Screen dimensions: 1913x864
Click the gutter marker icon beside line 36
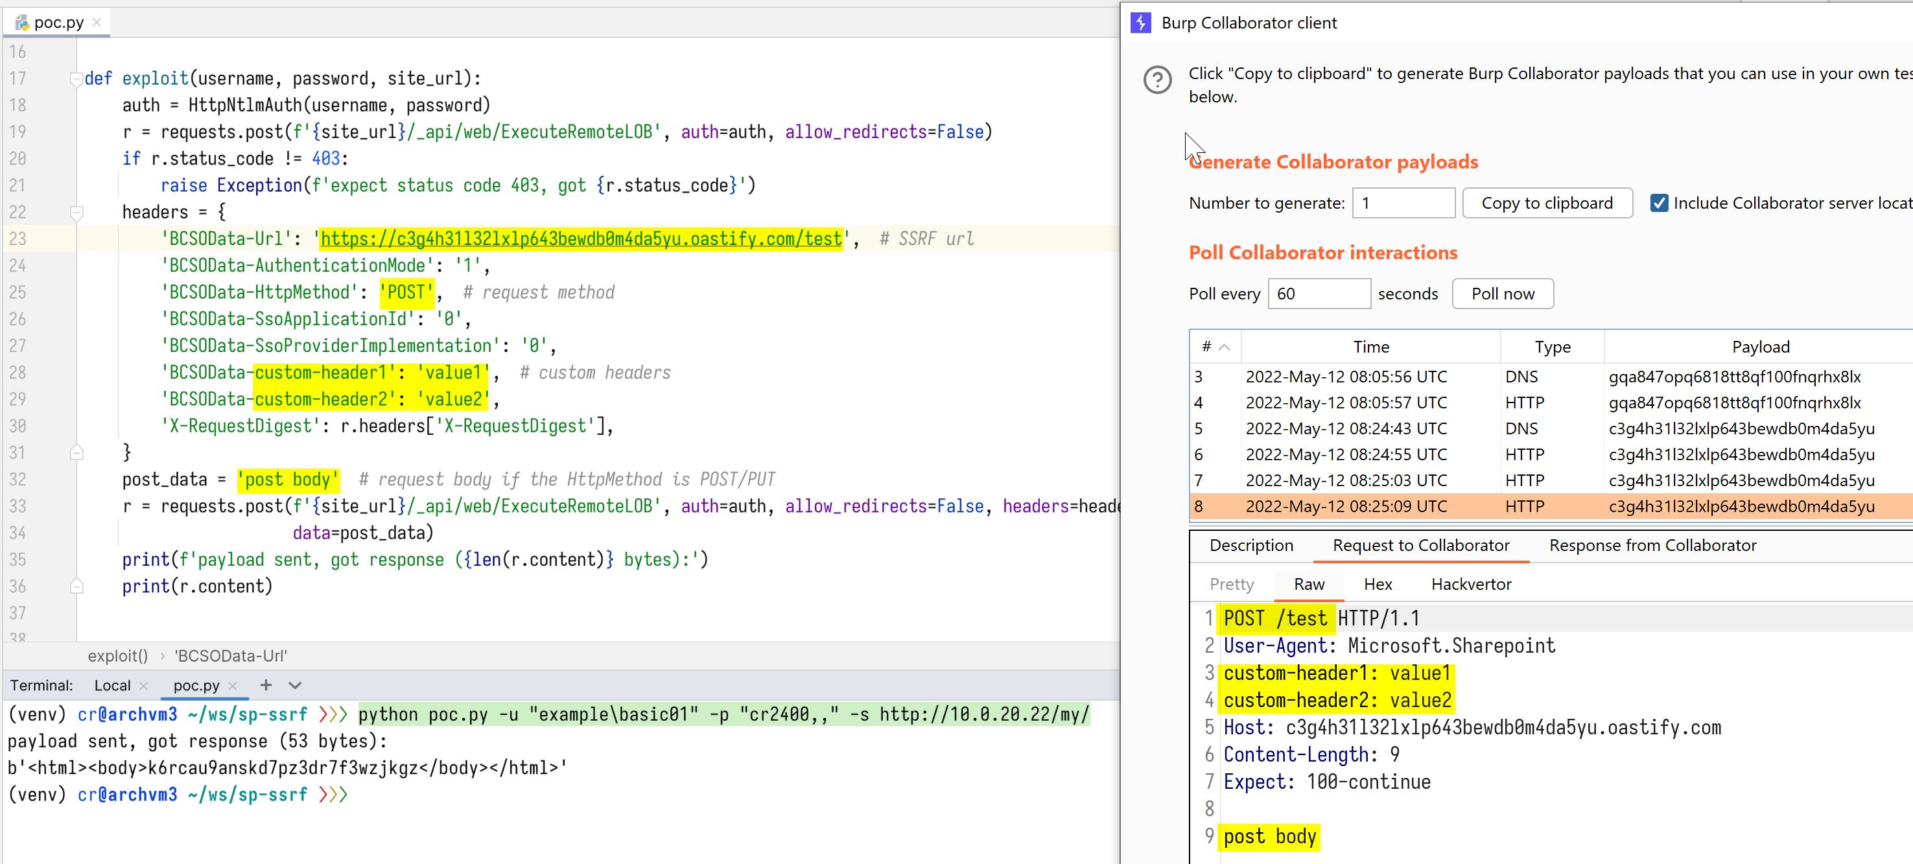click(x=76, y=586)
